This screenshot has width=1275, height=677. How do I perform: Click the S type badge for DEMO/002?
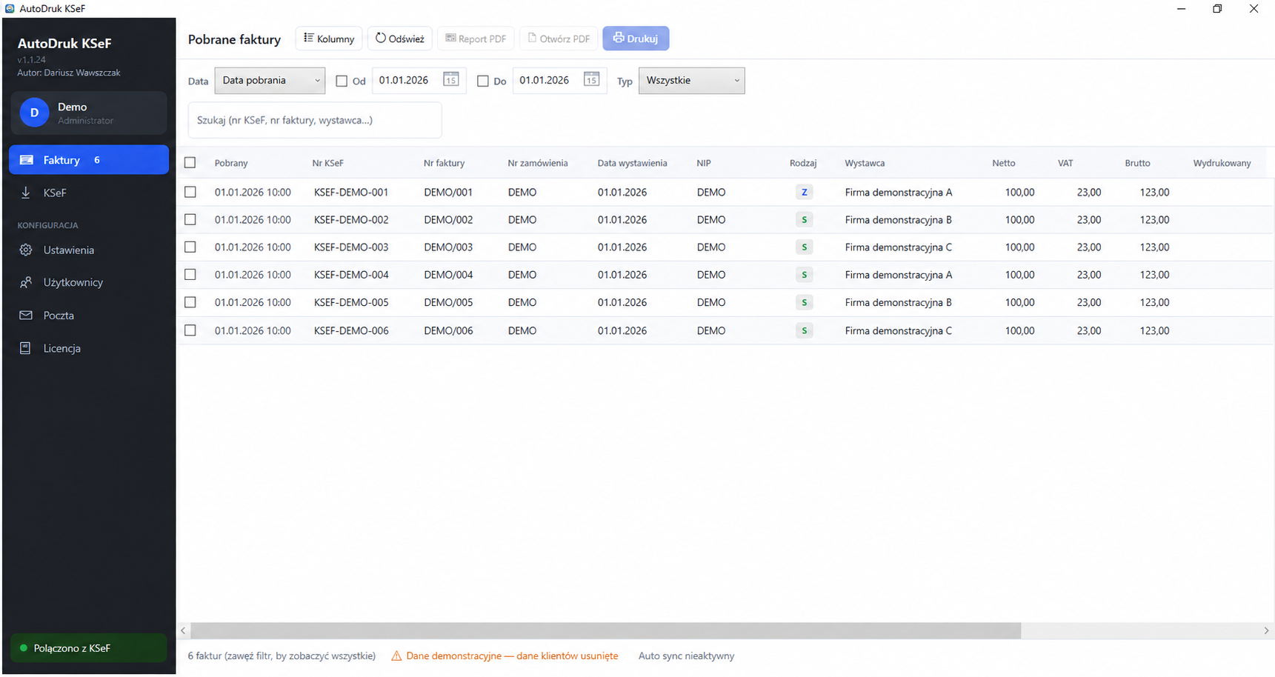point(804,220)
